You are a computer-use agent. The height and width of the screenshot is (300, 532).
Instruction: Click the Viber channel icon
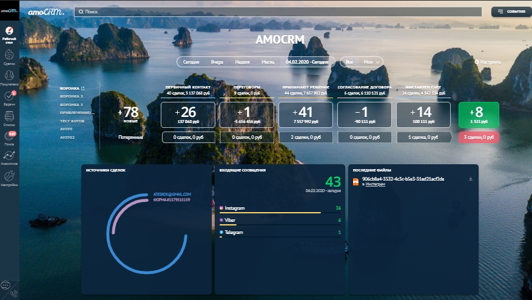click(x=221, y=220)
